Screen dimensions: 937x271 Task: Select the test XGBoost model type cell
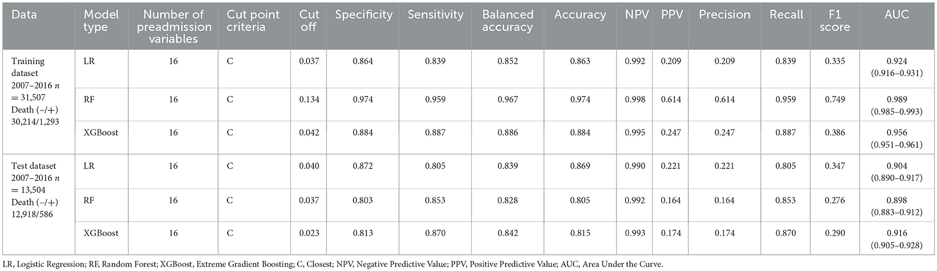(x=101, y=233)
